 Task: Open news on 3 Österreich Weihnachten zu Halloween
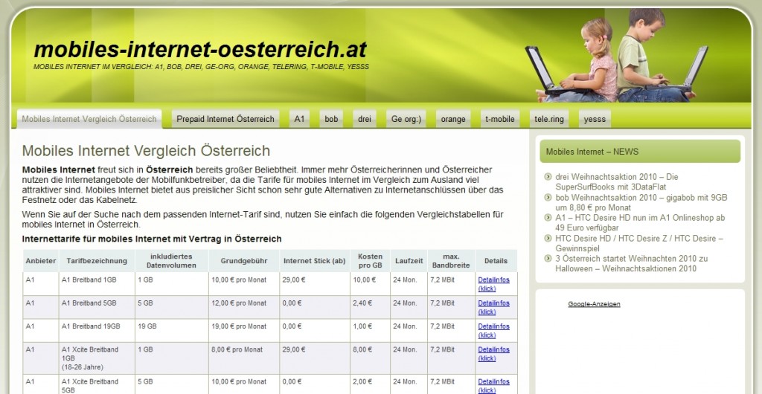coord(631,263)
